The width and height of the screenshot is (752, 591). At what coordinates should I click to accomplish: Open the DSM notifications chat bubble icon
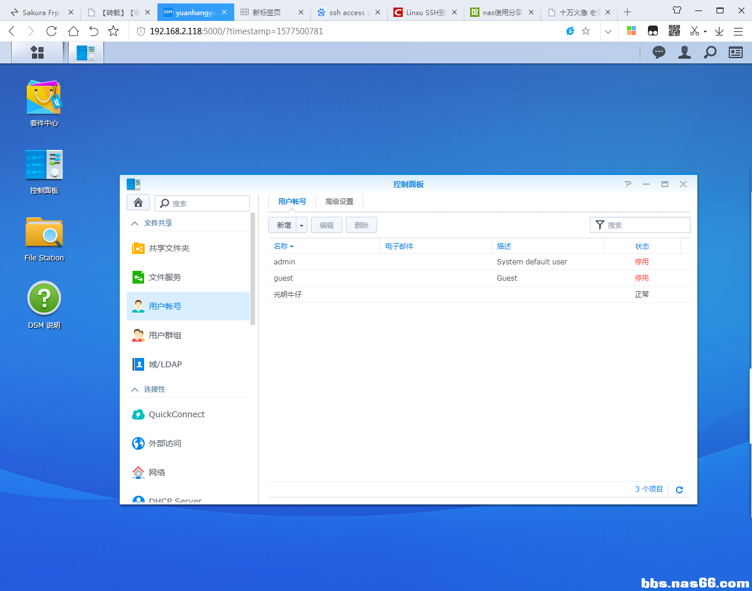pos(659,52)
